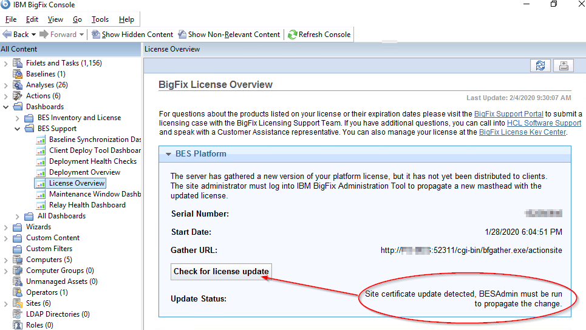The height and width of the screenshot is (330, 586).
Task: Open the Edit menu
Action: (32, 19)
